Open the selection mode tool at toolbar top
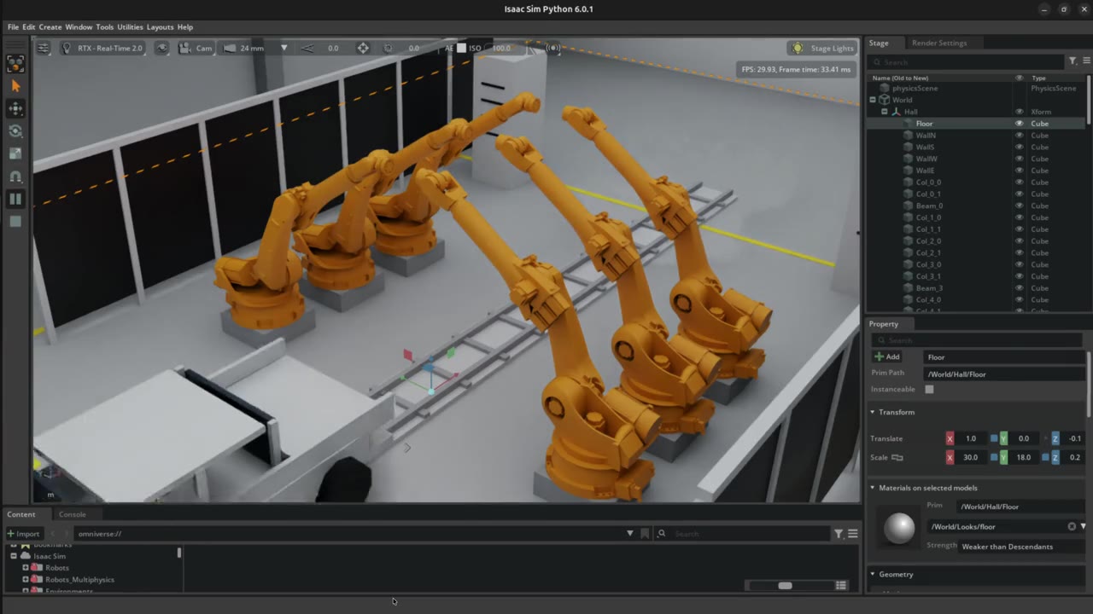1093x614 pixels. click(x=15, y=63)
